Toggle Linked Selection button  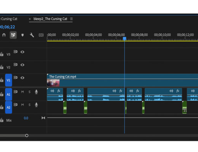pyautogui.click(x=13, y=35)
